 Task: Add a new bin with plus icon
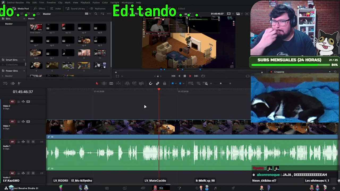tap(24, 19)
